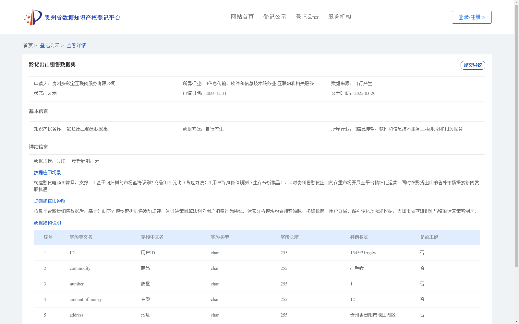Screen dimensions: 519x324
Task: Select the 规则或算法说明 heading
Action: [x=50, y=201]
